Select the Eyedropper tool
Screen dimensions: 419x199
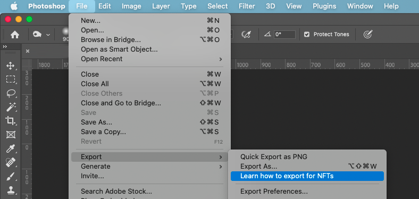coord(11,148)
